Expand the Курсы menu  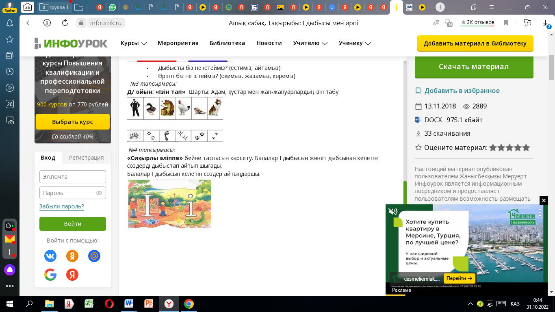pos(134,43)
